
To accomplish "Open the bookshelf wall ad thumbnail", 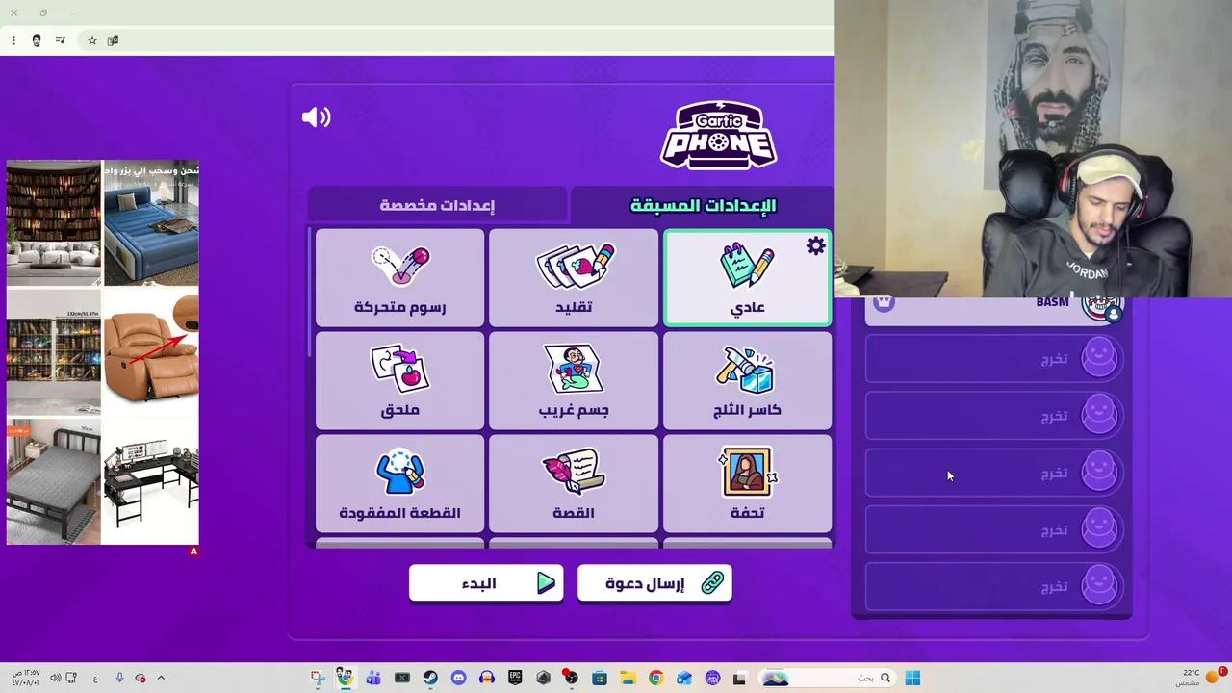I will click(x=54, y=222).
